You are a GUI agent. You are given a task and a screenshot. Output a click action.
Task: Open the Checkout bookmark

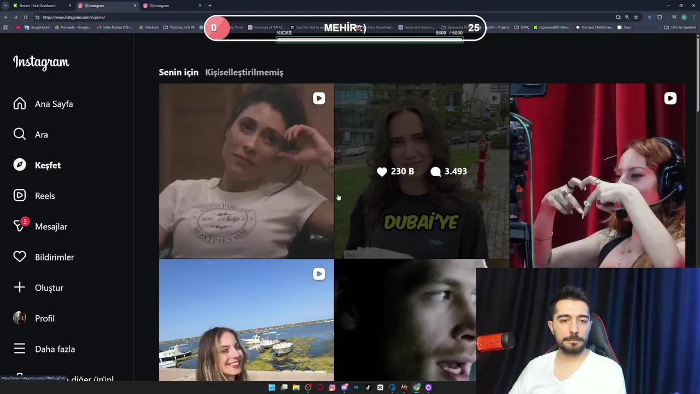[x=149, y=27]
